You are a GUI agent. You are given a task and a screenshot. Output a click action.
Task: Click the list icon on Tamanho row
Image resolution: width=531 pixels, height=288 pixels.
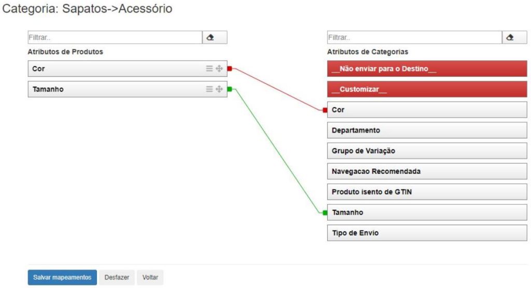pyautogui.click(x=209, y=89)
